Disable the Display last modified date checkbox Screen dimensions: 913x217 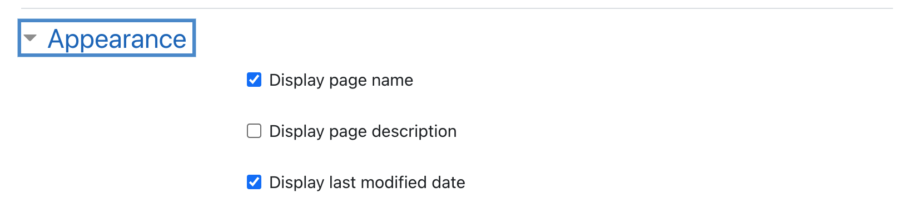[x=254, y=182]
